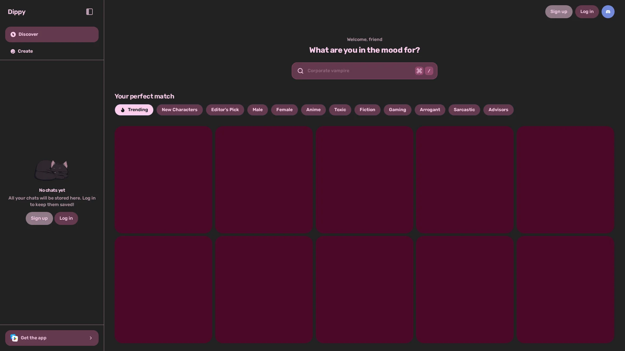Click Sign up in the top bar

(559, 12)
